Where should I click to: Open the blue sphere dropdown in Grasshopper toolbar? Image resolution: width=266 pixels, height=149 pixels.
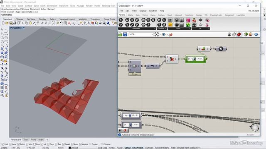259,35
